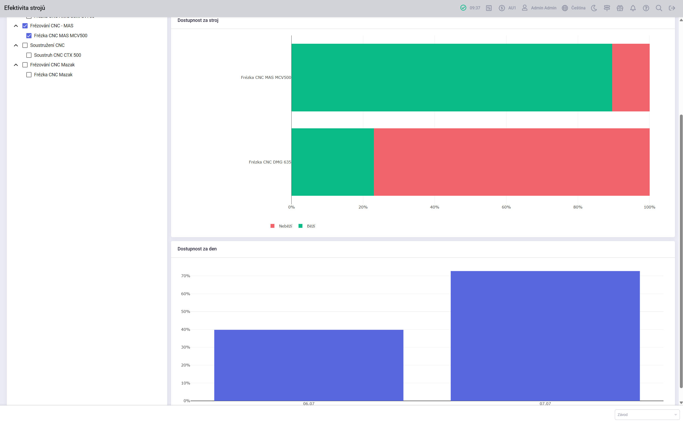Screen dimensions: 683x423
Task: Click the Frézování CNC Mazak group label
Action: [x=52, y=65]
